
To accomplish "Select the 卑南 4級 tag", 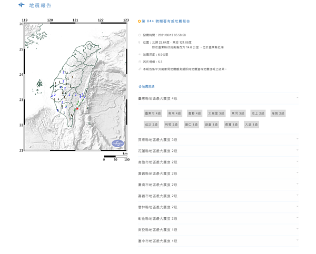I will [x=174, y=113].
